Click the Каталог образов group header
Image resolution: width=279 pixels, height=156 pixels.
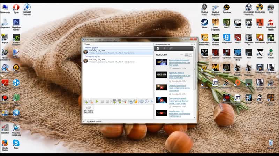pos(91,47)
